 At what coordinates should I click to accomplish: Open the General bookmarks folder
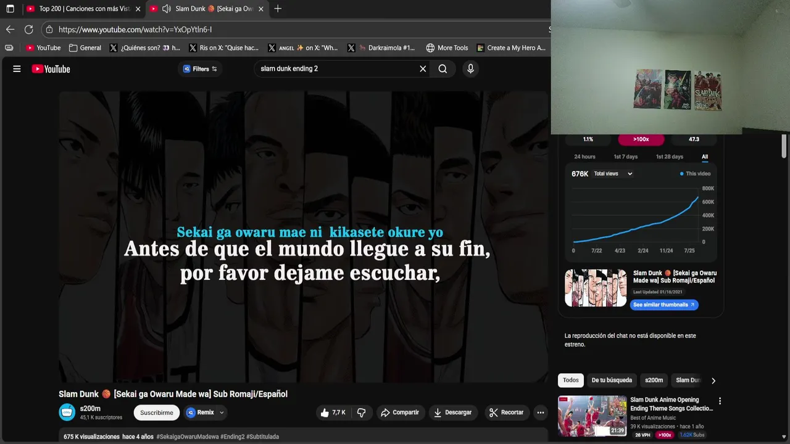85,47
